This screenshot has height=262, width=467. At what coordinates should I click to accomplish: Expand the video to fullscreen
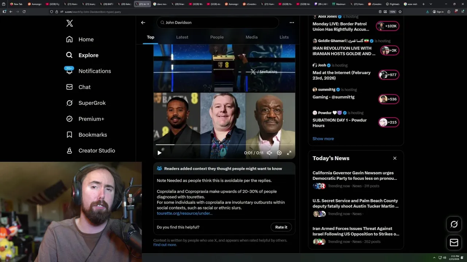[289, 153]
